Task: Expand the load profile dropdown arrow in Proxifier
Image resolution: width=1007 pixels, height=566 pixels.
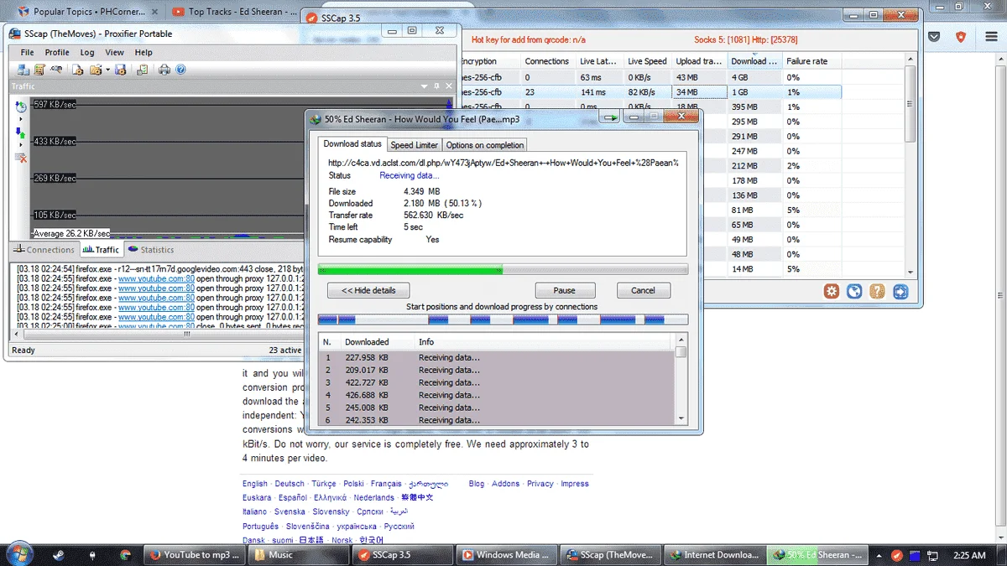Action: (x=107, y=70)
